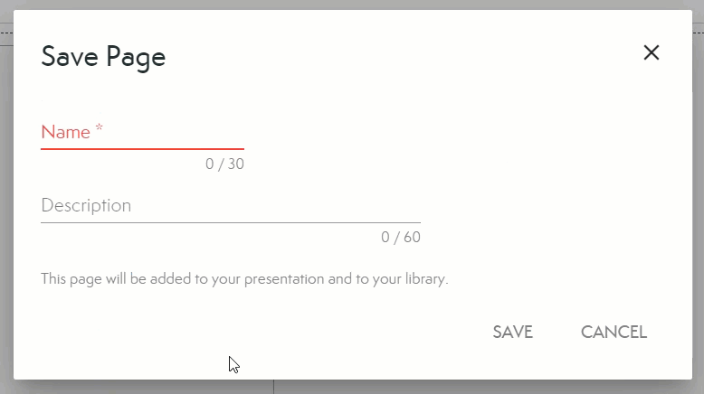Click "This page" at the info message start
This screenshot has width=704, height=394.
point(70,279)
